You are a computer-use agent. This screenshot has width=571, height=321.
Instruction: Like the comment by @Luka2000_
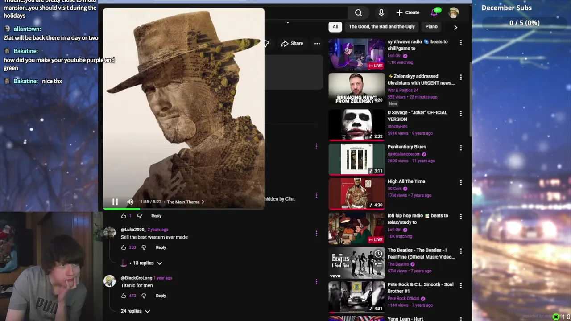[124, 247]
